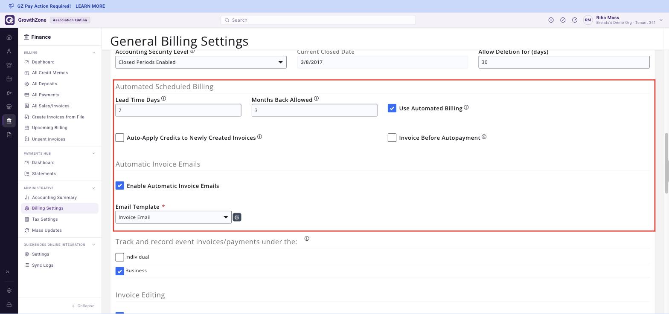This screenshot has height=314, width=669.
Task: Expand the left rail with double-chevron icon
Action: pos(8,272)
